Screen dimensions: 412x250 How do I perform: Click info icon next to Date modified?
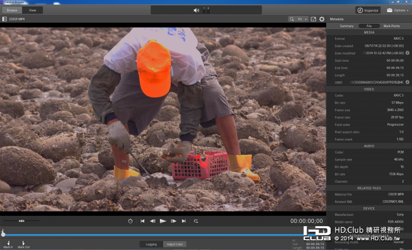click(x=407, y=53)
